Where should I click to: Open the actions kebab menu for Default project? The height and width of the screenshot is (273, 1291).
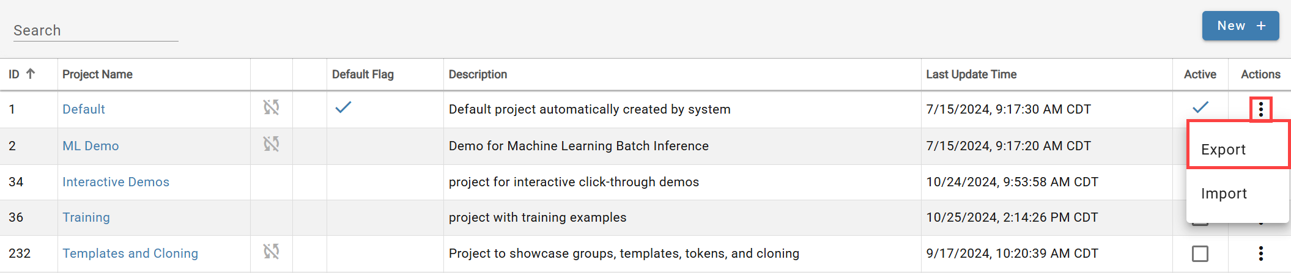click(1261, 109)
